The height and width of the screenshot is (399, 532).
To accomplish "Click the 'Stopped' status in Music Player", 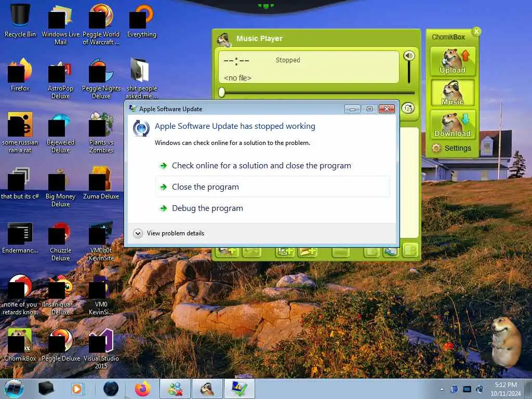I will click(x=288, y=60).
